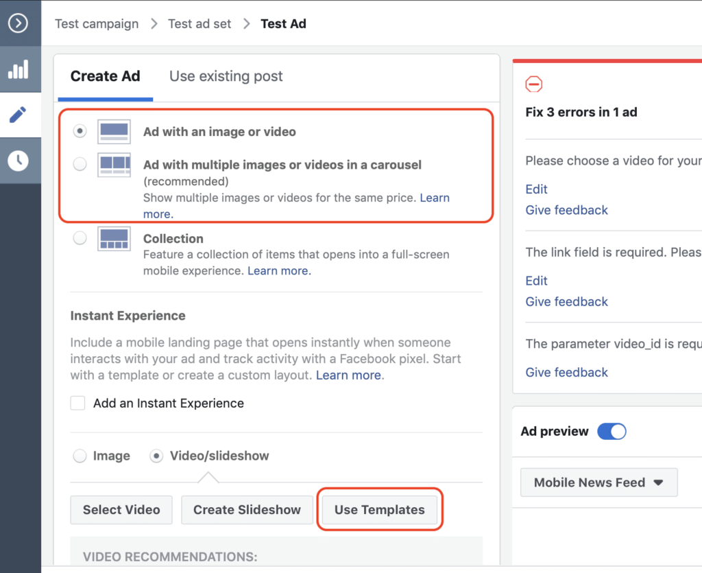Select the Image radio option
The height and width of the screenshot is (573, 702).
click(x=80, y=456)
